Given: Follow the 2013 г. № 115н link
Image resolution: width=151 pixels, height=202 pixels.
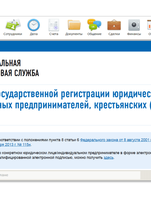Looking at the screenshot, I should (15, 145).
